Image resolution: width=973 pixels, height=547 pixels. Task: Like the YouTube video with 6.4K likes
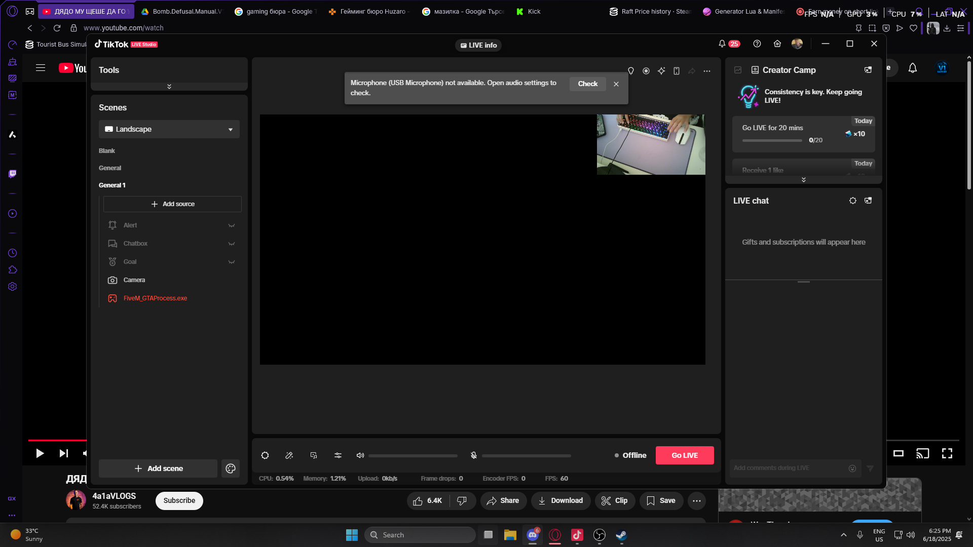[428, 501]
